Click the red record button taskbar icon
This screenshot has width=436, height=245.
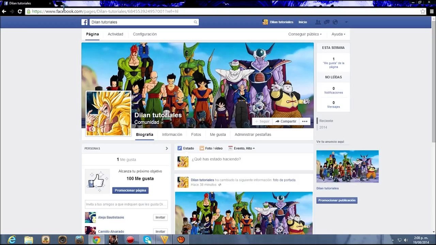[130, 240]
